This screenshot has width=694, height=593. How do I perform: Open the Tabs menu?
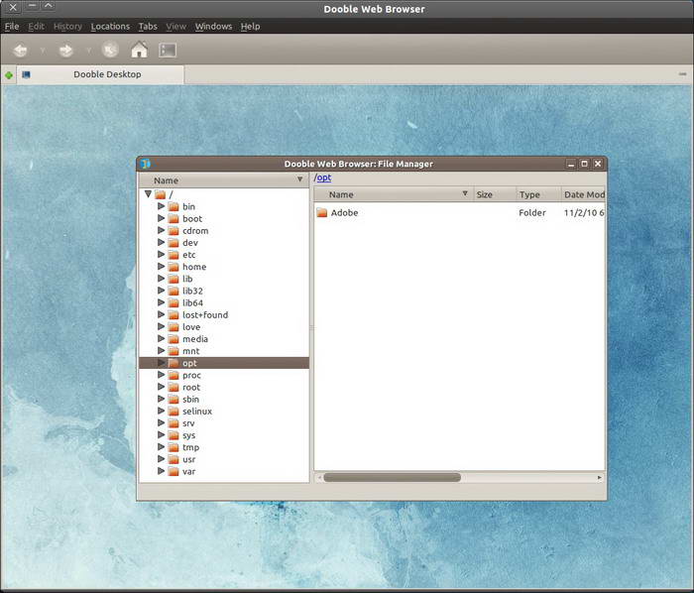click(148, 27)
